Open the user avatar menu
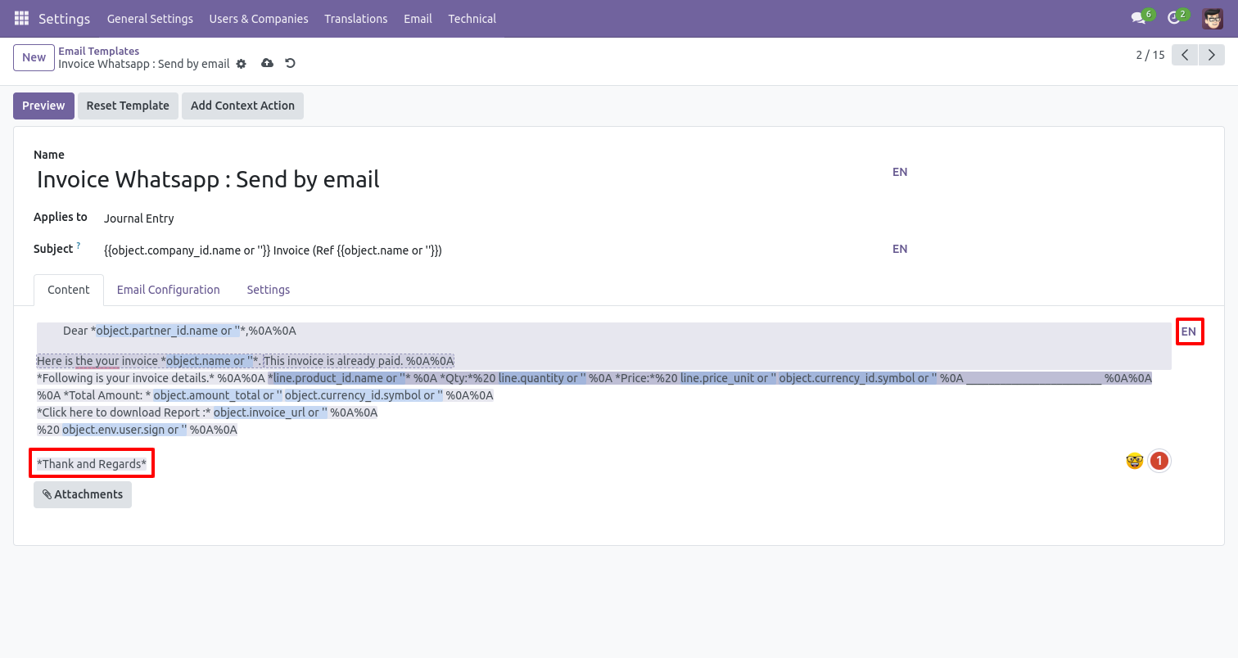This screenshot has width=1238, height=658. coord(1213,18)
